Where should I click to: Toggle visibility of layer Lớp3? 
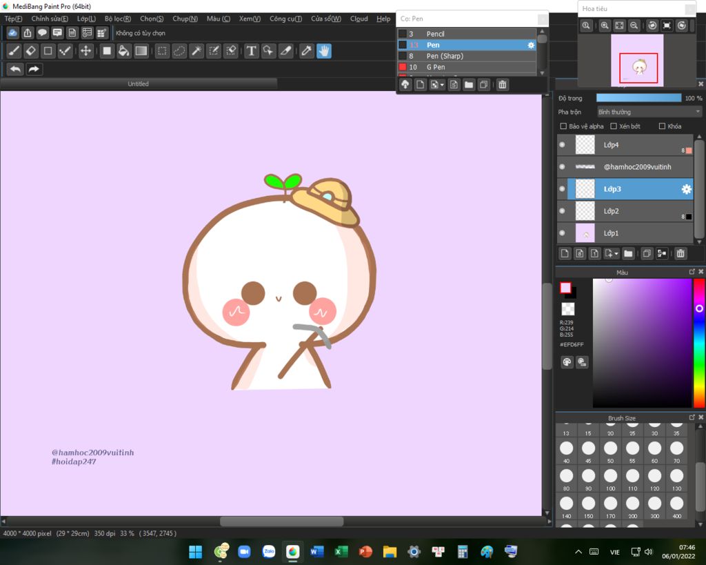[x=562, y=189]
